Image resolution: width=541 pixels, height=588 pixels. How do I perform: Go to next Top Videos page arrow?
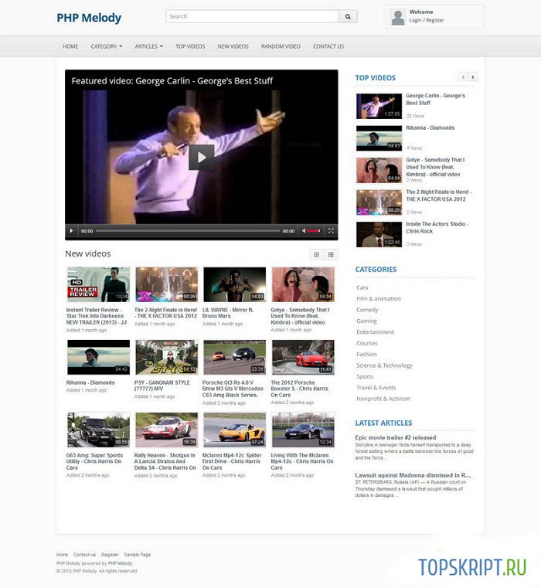(x=473, y=76)
